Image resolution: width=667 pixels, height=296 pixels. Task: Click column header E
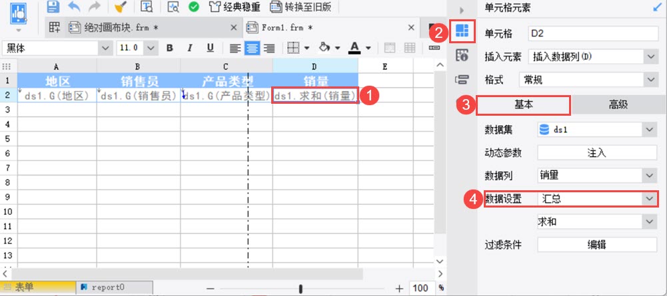pyautogui.click(x=385, y=67)
